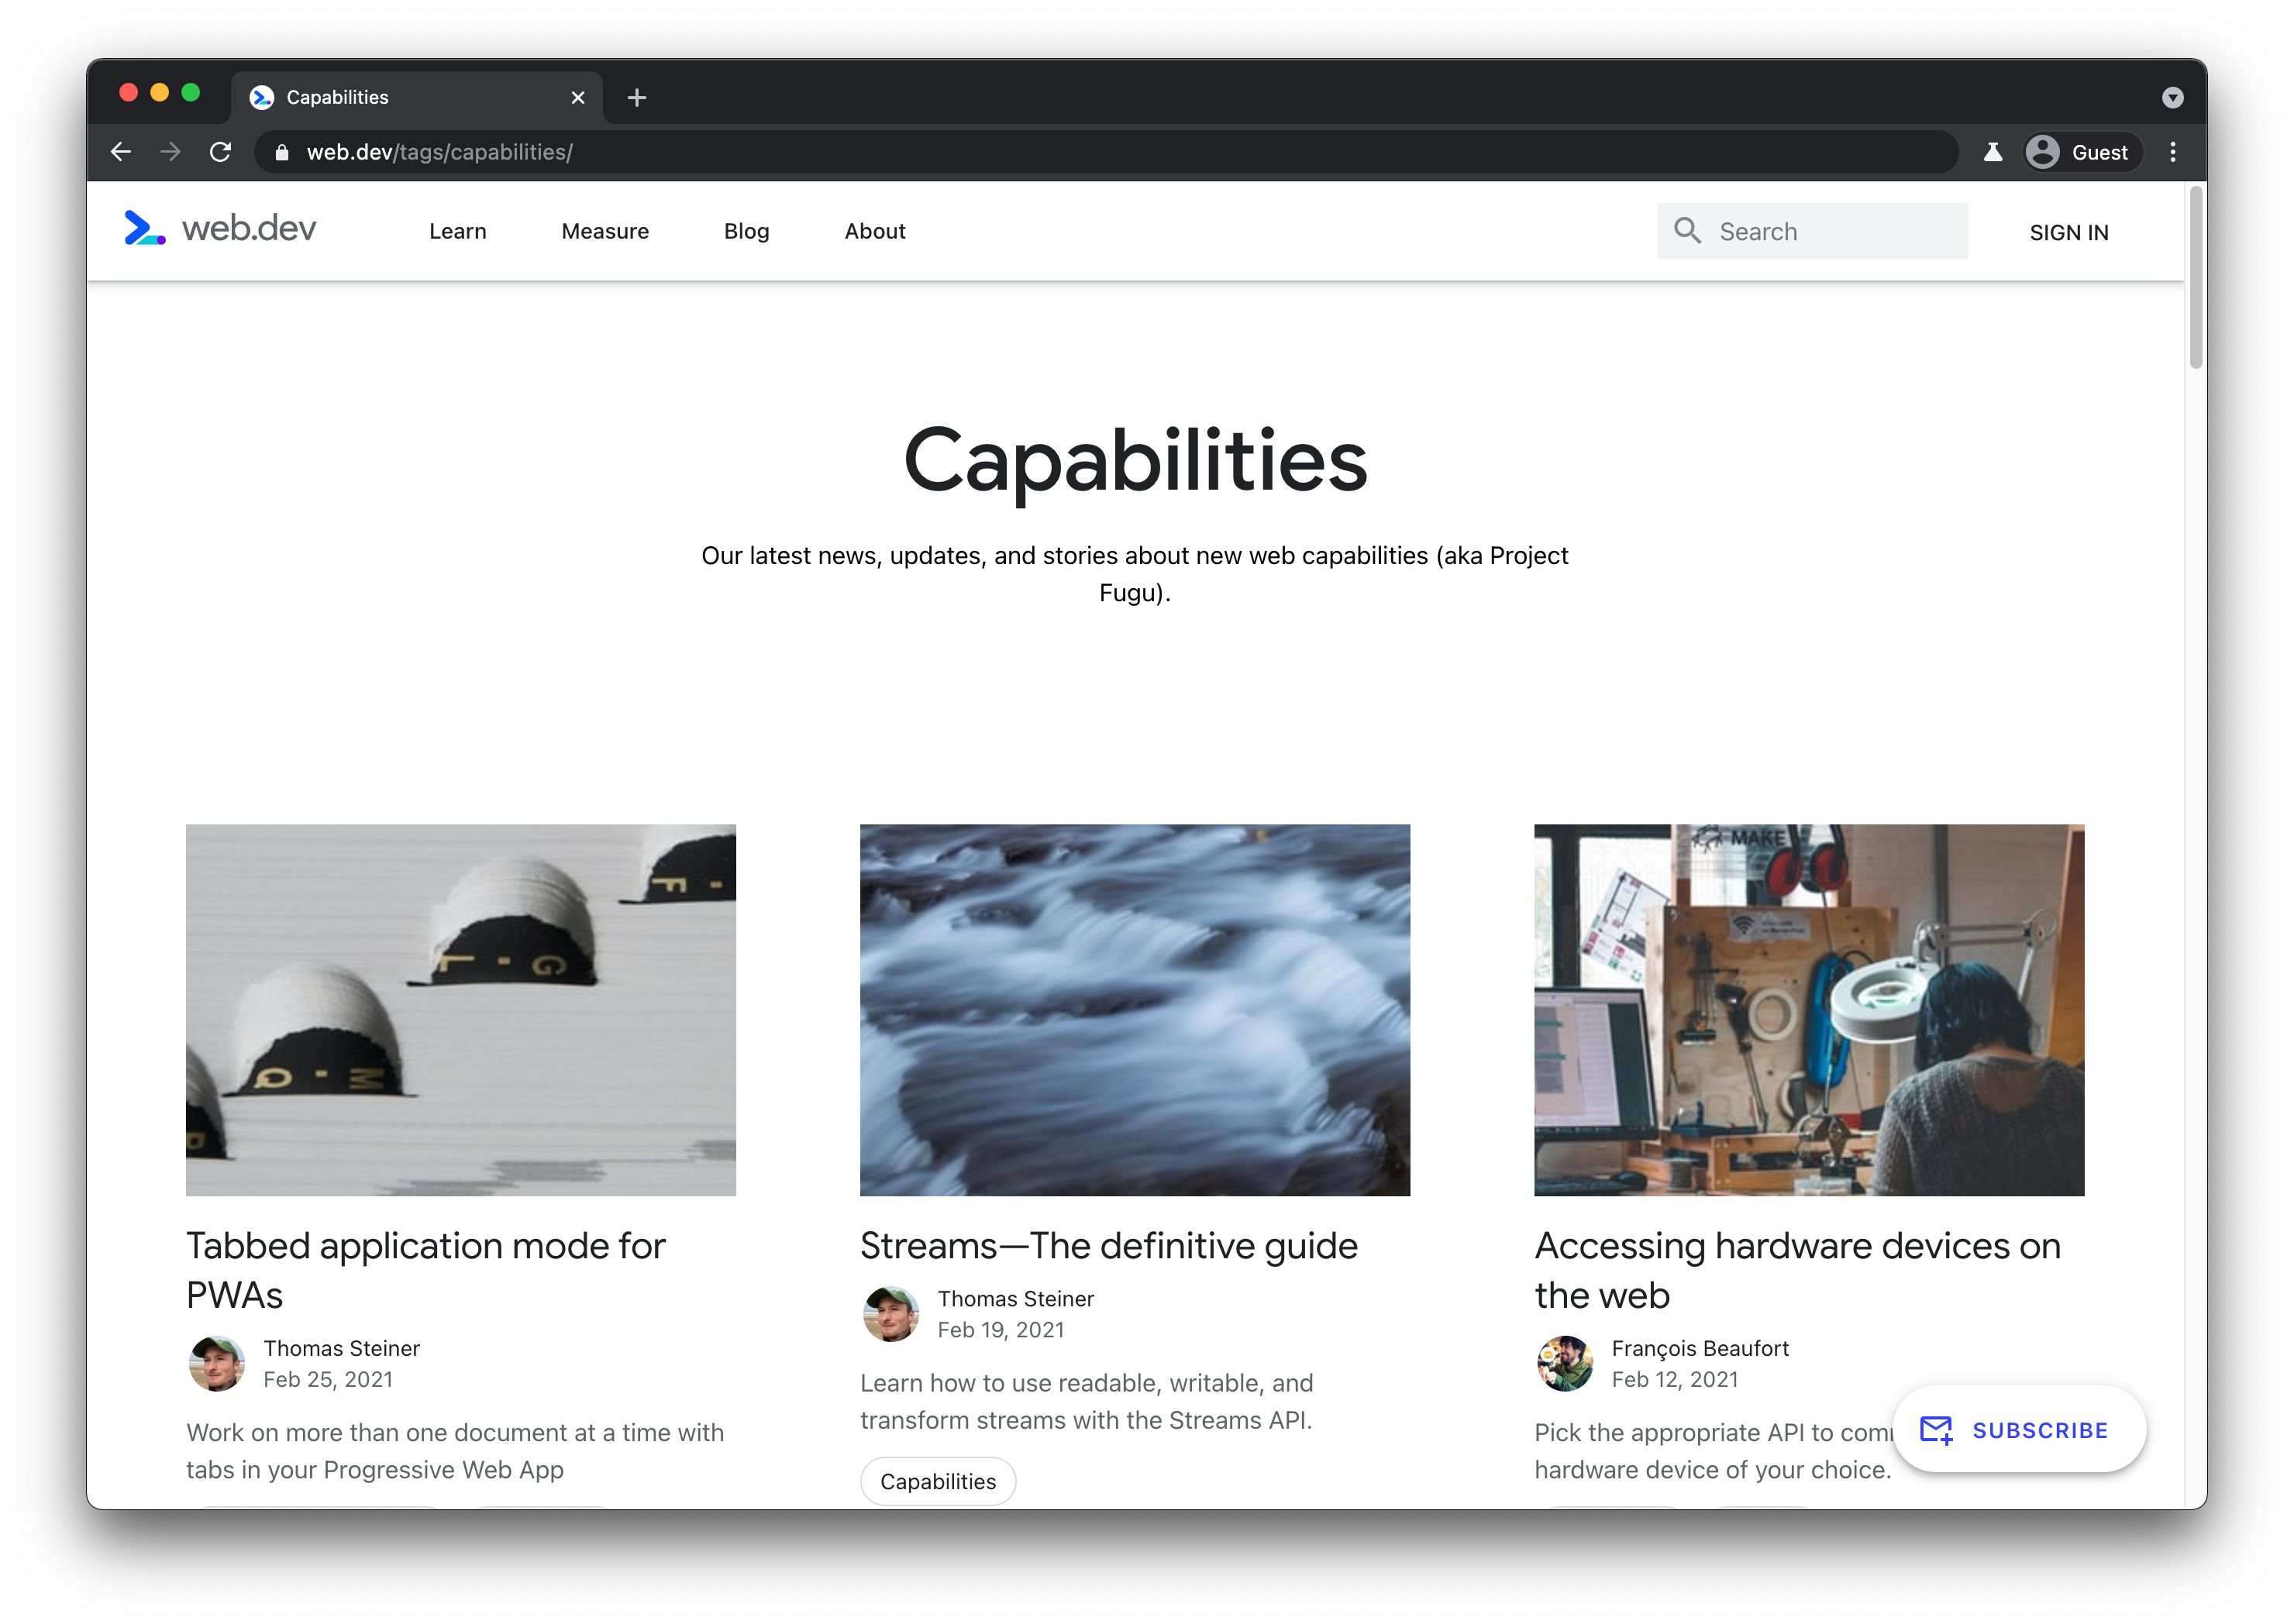Image resolution: width=2294 pixels, height=1624 pixels.
Task: Click the browser back arrow icon
Action: point(118,151)
